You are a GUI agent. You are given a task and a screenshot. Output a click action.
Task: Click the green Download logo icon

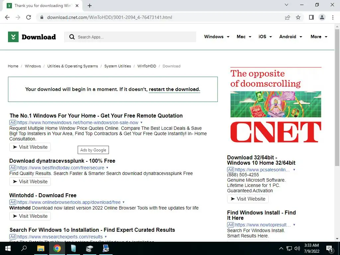tap(13, 37)
